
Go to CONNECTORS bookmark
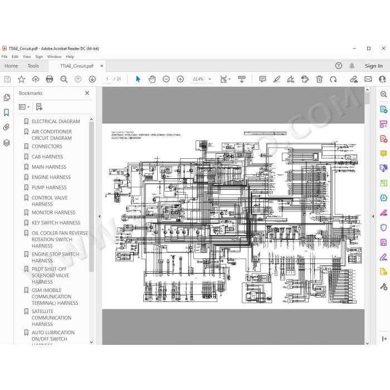[47, 147]
